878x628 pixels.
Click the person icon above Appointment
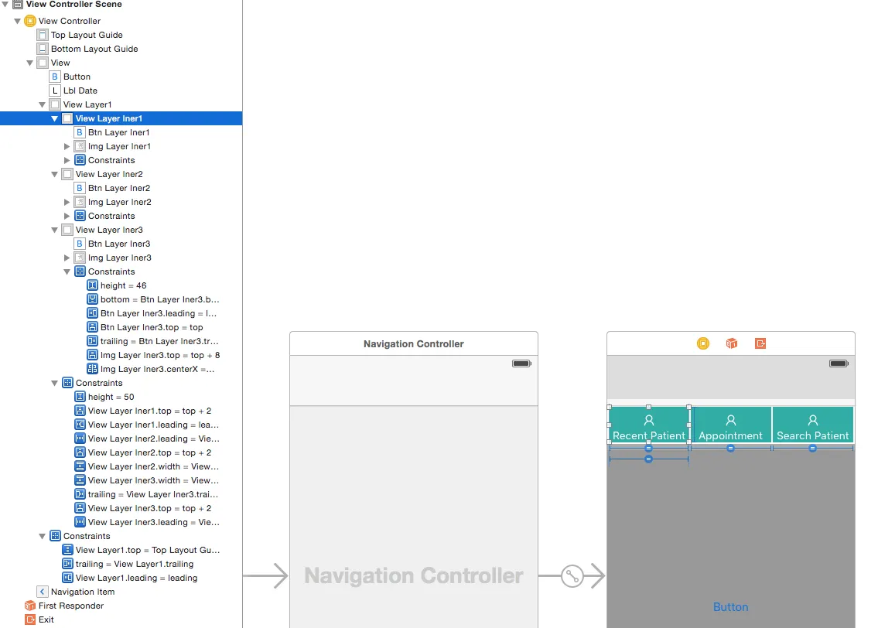coord(731,421)
